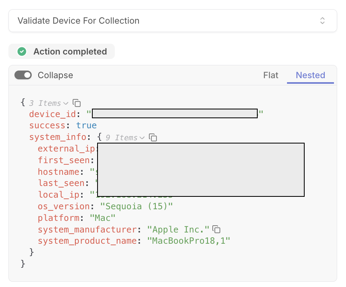Select the success key
This screenshot has width=346, height=287.
[47, 125]
